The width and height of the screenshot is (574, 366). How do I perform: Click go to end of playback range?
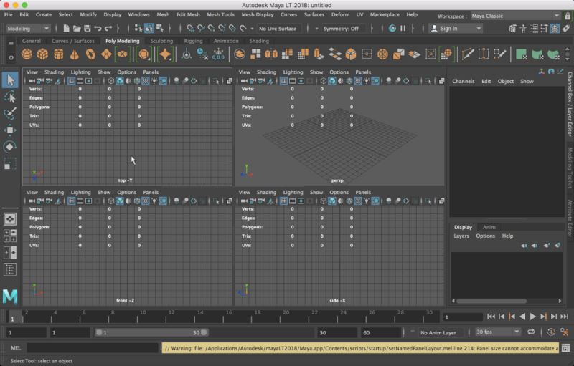pyautogui.click(x=565, y=317)
